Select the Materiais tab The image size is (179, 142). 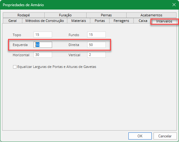tap(79, 21)
